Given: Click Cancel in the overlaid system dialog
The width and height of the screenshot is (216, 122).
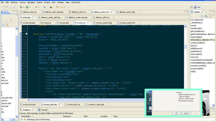Looking at the screenshot, I should [186, 113].
